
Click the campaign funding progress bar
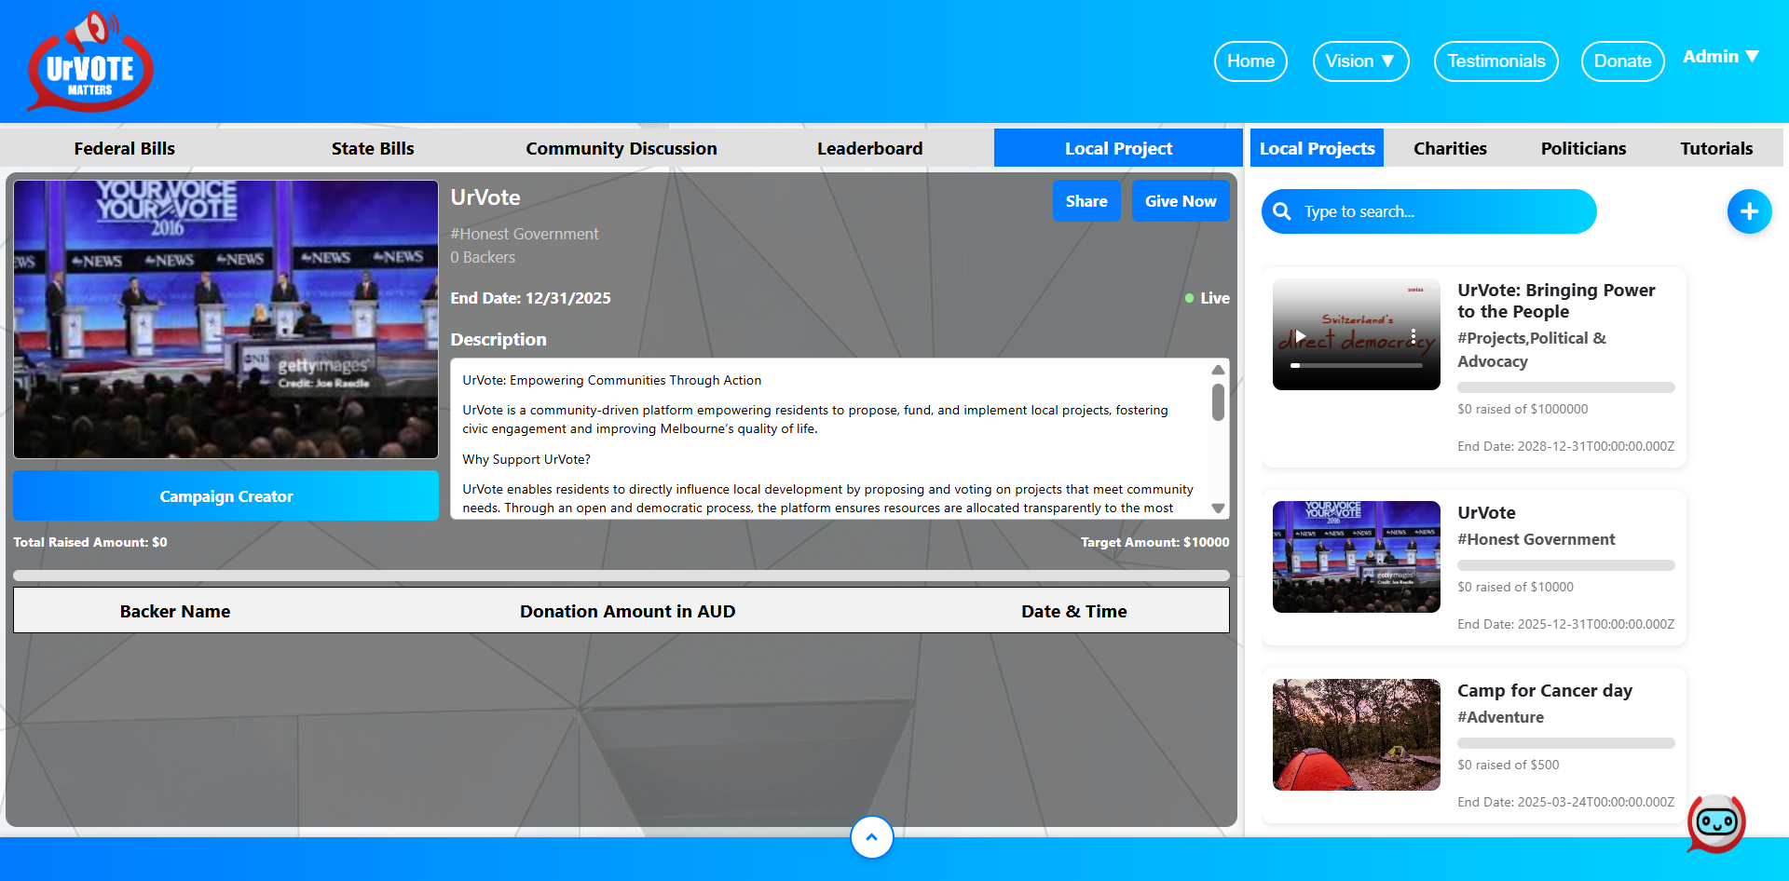pos(621,576)
